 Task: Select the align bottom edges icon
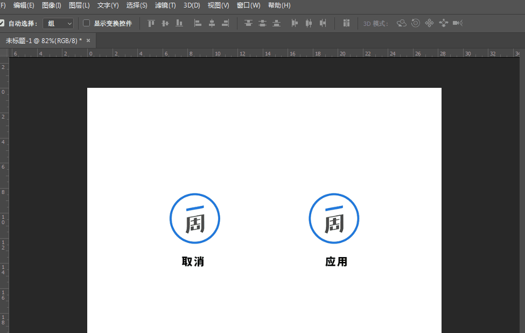pos(179,23)
